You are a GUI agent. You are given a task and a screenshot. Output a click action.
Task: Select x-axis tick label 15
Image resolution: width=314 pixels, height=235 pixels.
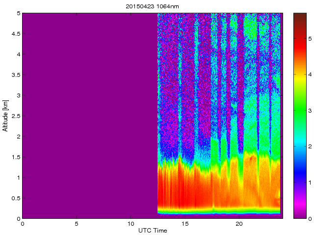pyautogui.click(x=185, y=224)
